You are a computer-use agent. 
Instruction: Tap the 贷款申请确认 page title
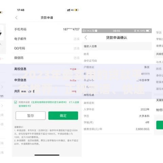116,38
